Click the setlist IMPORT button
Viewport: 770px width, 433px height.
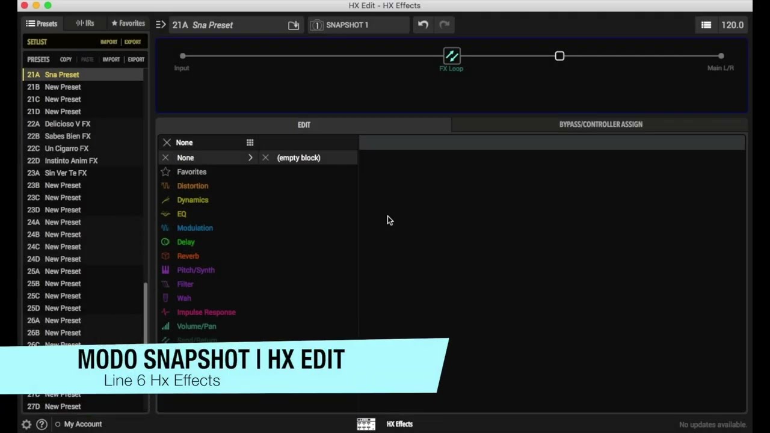click(109, 42)
